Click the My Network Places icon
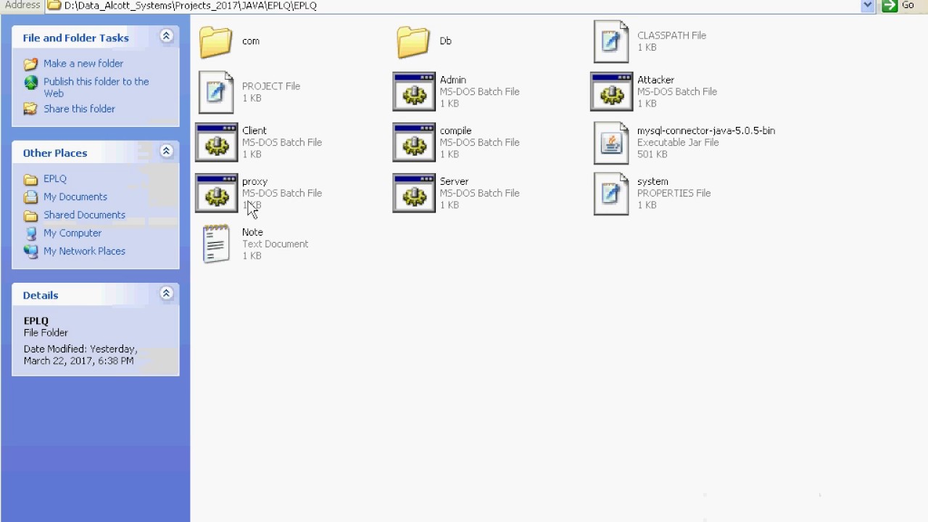928x522 pixels. (x=30, y=252)
